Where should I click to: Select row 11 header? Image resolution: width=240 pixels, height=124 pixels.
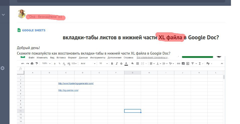click(21, 111)
